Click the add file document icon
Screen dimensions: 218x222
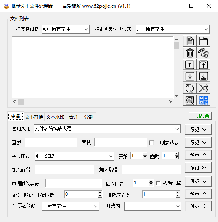(x=190, y=41)
